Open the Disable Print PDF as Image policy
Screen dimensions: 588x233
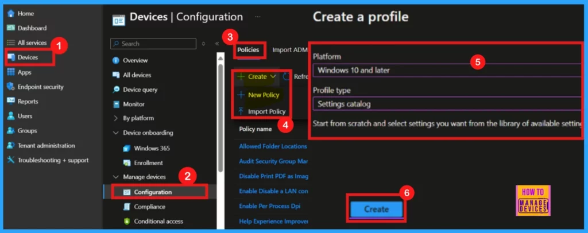pos(273,176)
